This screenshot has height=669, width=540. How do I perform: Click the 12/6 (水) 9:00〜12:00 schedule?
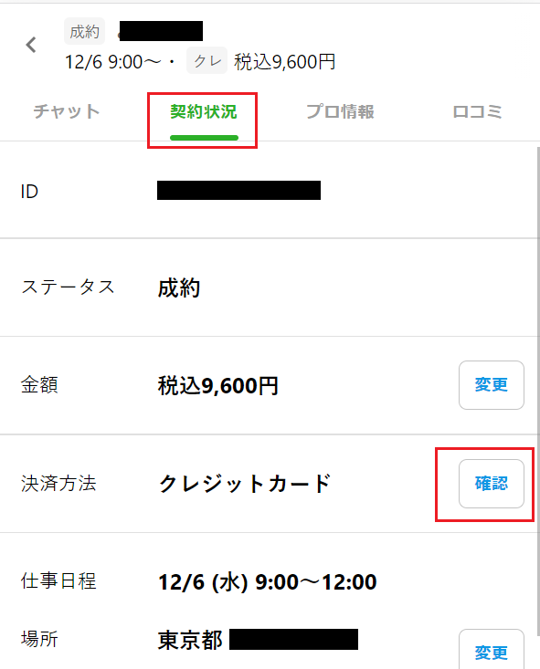268,581
